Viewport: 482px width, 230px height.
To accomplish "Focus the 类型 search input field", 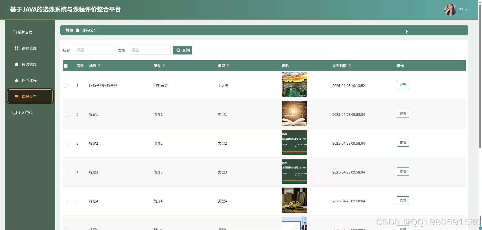I will pos(149,50).
